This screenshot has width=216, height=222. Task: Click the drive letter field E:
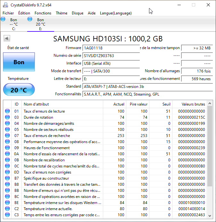pos(111,79)
